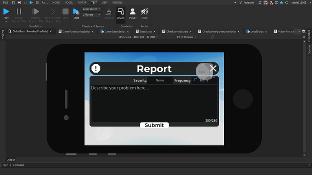Open the CheckpointsScript tab
Viewport: 312px width, 175px height.
coord(177,32)
